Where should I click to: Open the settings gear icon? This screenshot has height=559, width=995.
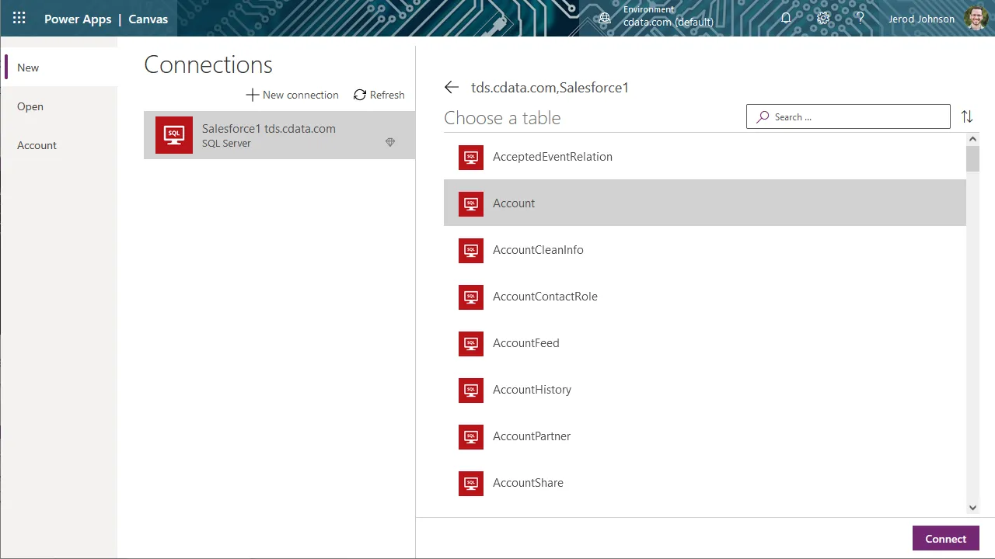tap(823, 18)
